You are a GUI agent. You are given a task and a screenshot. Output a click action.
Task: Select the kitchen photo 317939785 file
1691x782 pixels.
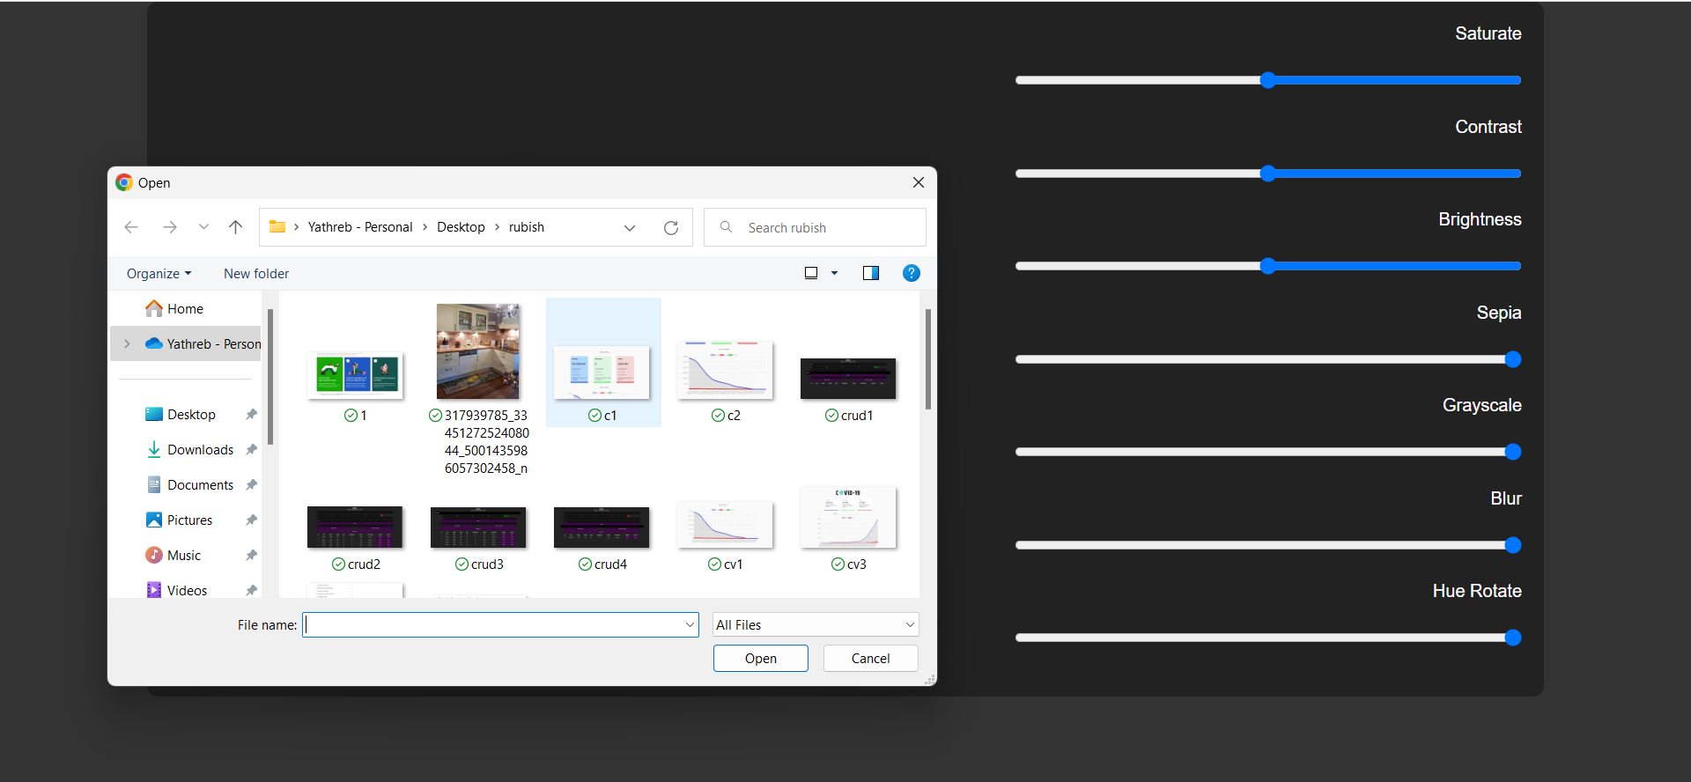(x=478, y=389)
